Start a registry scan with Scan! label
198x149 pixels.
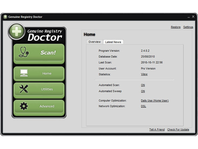click(48, 53)
